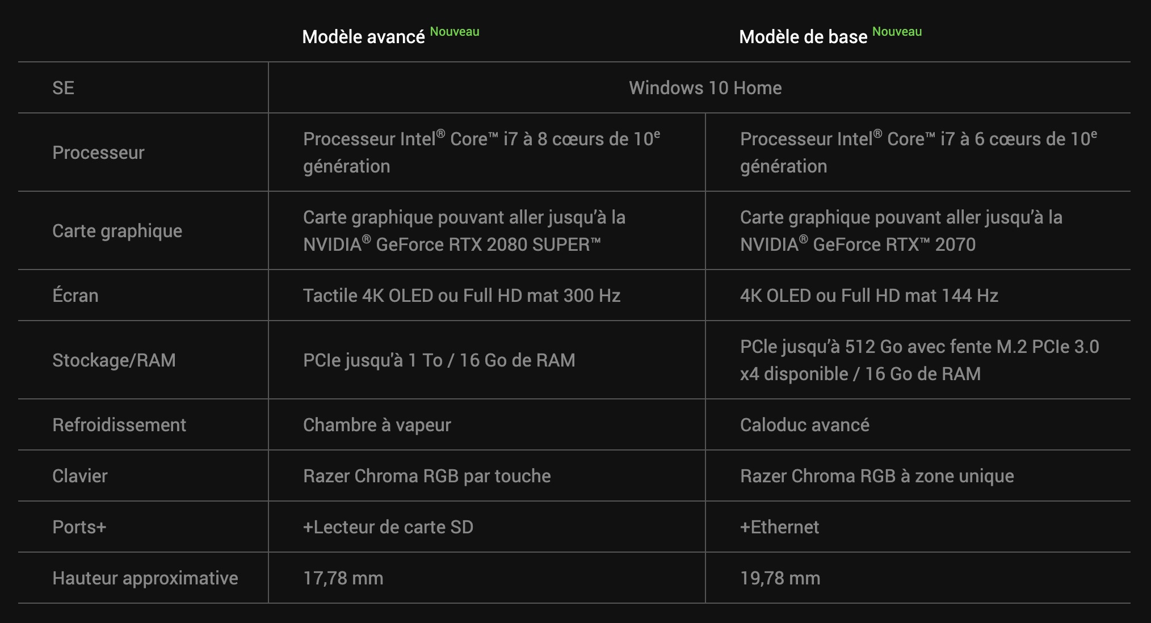Click the "+Lecteur de carte SD" cell
Image resolution: width=1151 pixels, height=623 pixels.
[x=388, y=527]
